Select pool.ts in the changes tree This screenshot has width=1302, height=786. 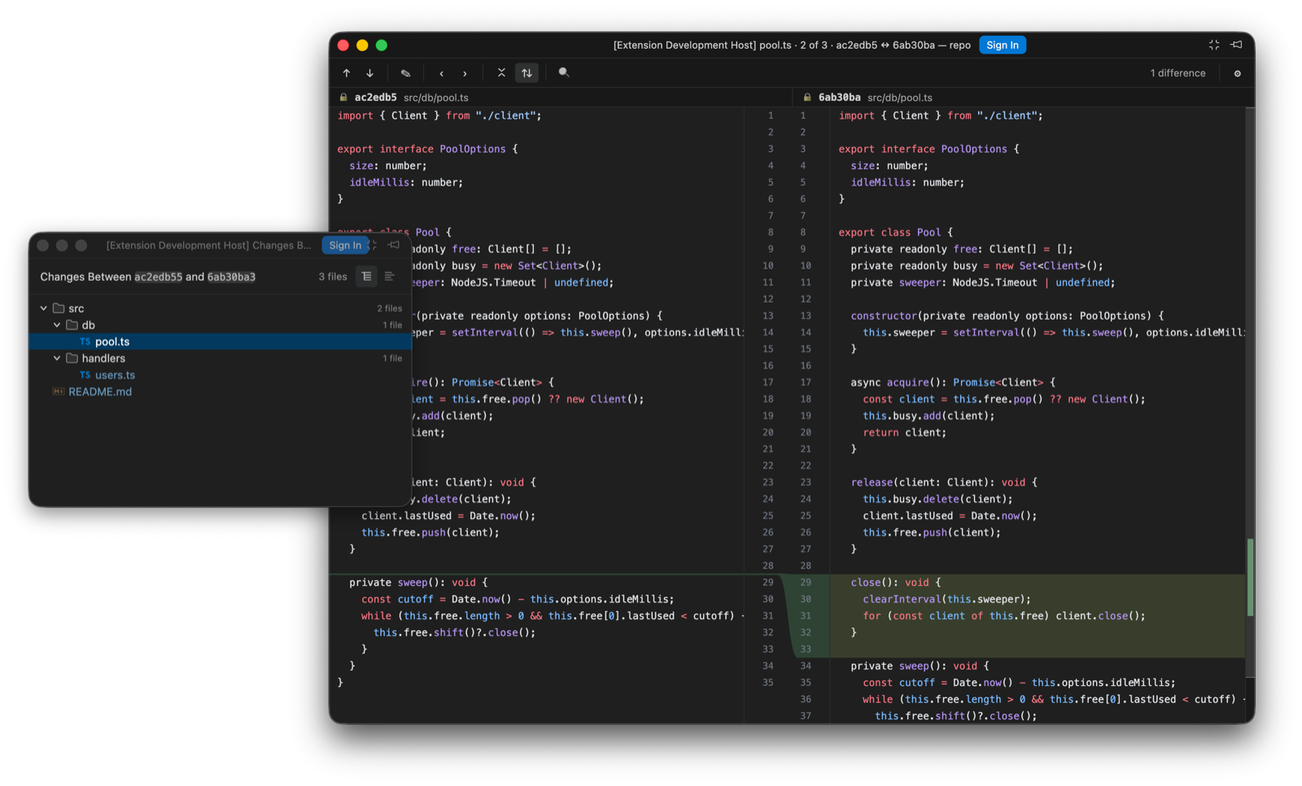pos(220,342)
